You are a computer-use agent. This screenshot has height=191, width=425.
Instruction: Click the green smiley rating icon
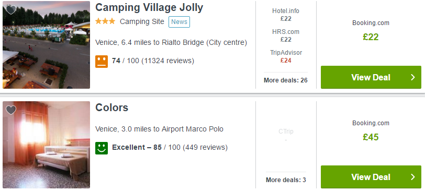[102, 148]
